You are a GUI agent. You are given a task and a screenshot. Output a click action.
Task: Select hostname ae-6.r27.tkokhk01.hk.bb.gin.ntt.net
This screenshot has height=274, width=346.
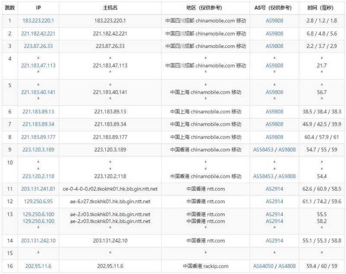click(x=110, y=201)
